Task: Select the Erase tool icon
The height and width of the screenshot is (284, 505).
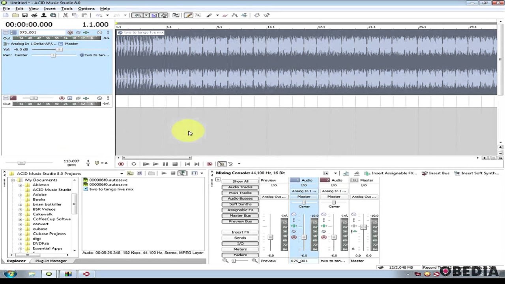Action: pyautogui.click(x=225, y=15)
